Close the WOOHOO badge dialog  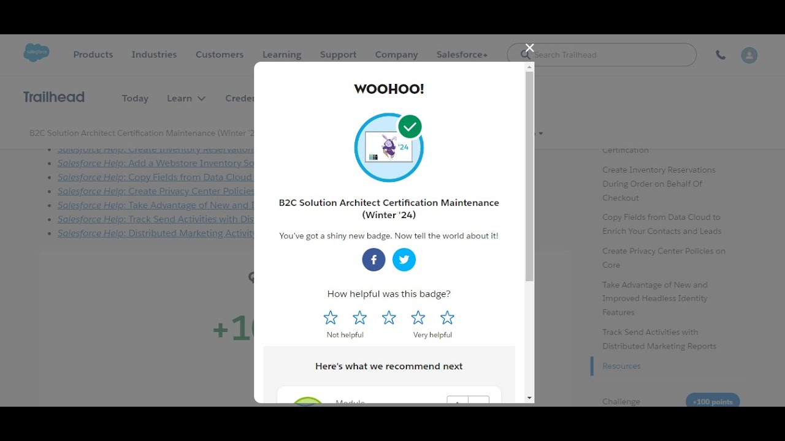click(530, 48)
